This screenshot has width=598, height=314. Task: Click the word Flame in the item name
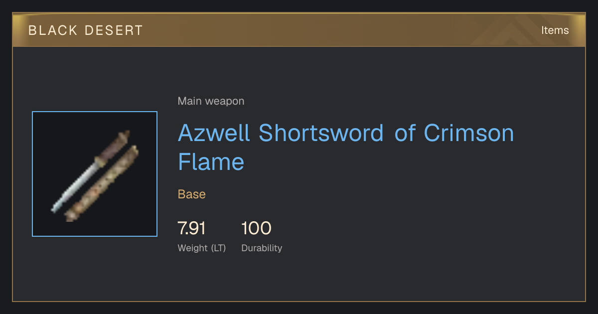pos(211,161)
